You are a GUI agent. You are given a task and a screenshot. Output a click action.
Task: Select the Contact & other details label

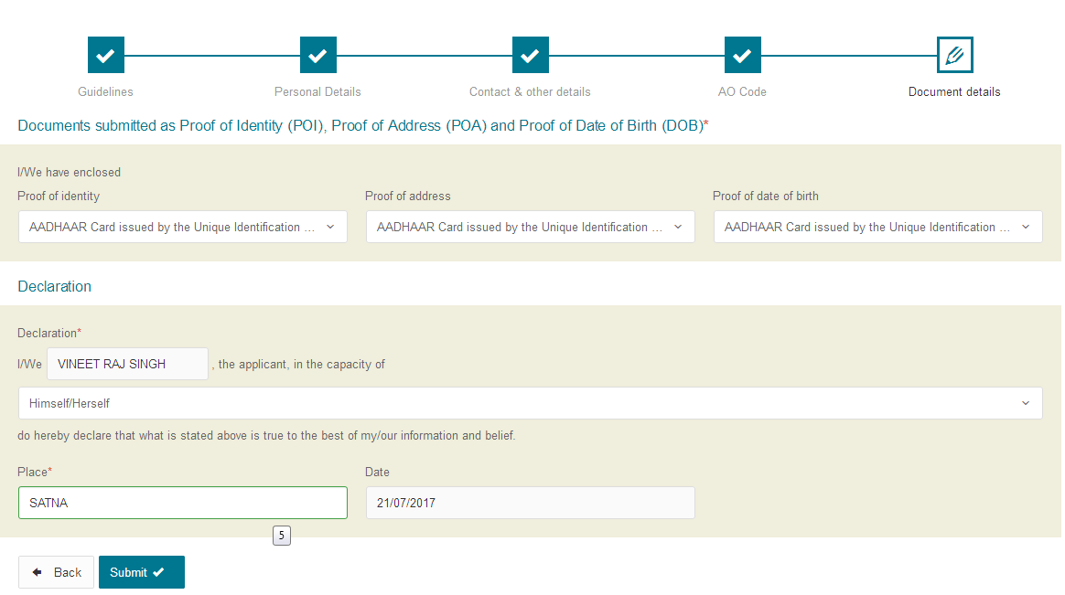(x=530, y=91)
